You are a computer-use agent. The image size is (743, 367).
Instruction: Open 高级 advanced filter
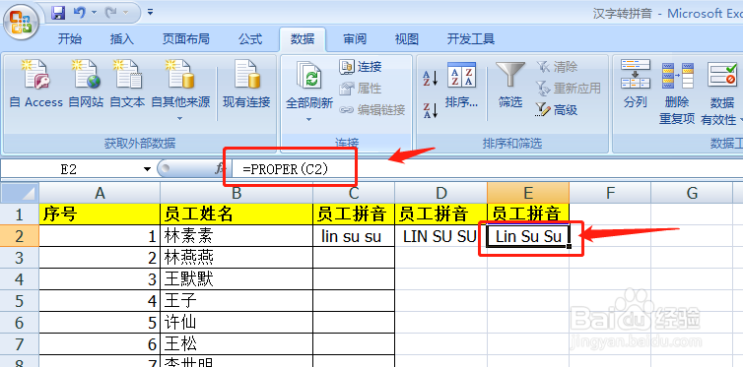(557, 110)
